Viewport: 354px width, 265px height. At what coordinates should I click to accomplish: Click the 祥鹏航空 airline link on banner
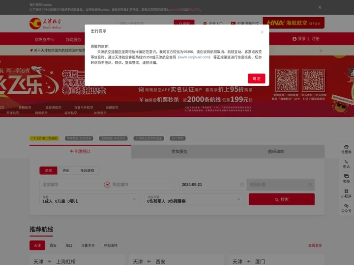pyautogui.click(x=25, y=107)
